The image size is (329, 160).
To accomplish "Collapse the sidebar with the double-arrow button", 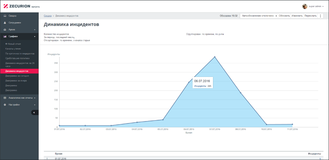I will [x=35, y=113].
